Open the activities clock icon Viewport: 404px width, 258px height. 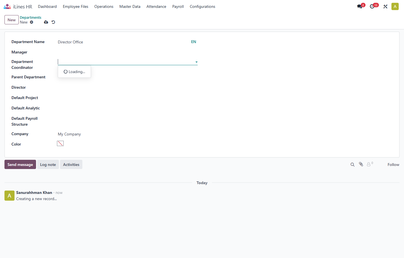(x=372, y=6)
